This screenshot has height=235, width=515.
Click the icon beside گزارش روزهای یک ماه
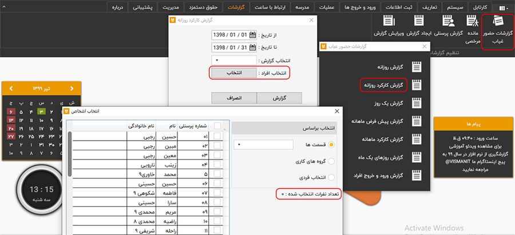click(417, 157)
